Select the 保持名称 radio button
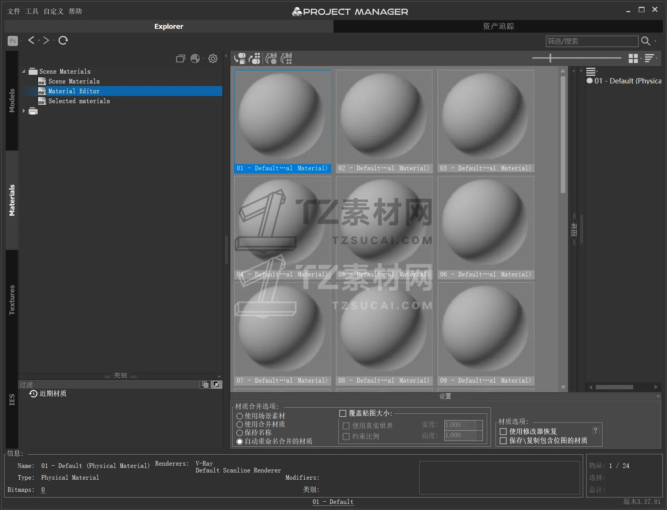Viewport: 667px width, 510px height. [x=239, y=433]
